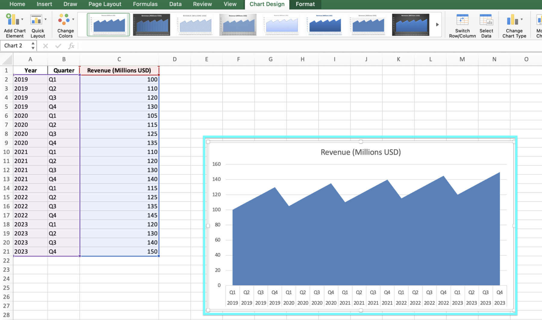The width and height of the screenshot is (542, 320).
Task: Open the View tab
Action: (x=230, y=4)
